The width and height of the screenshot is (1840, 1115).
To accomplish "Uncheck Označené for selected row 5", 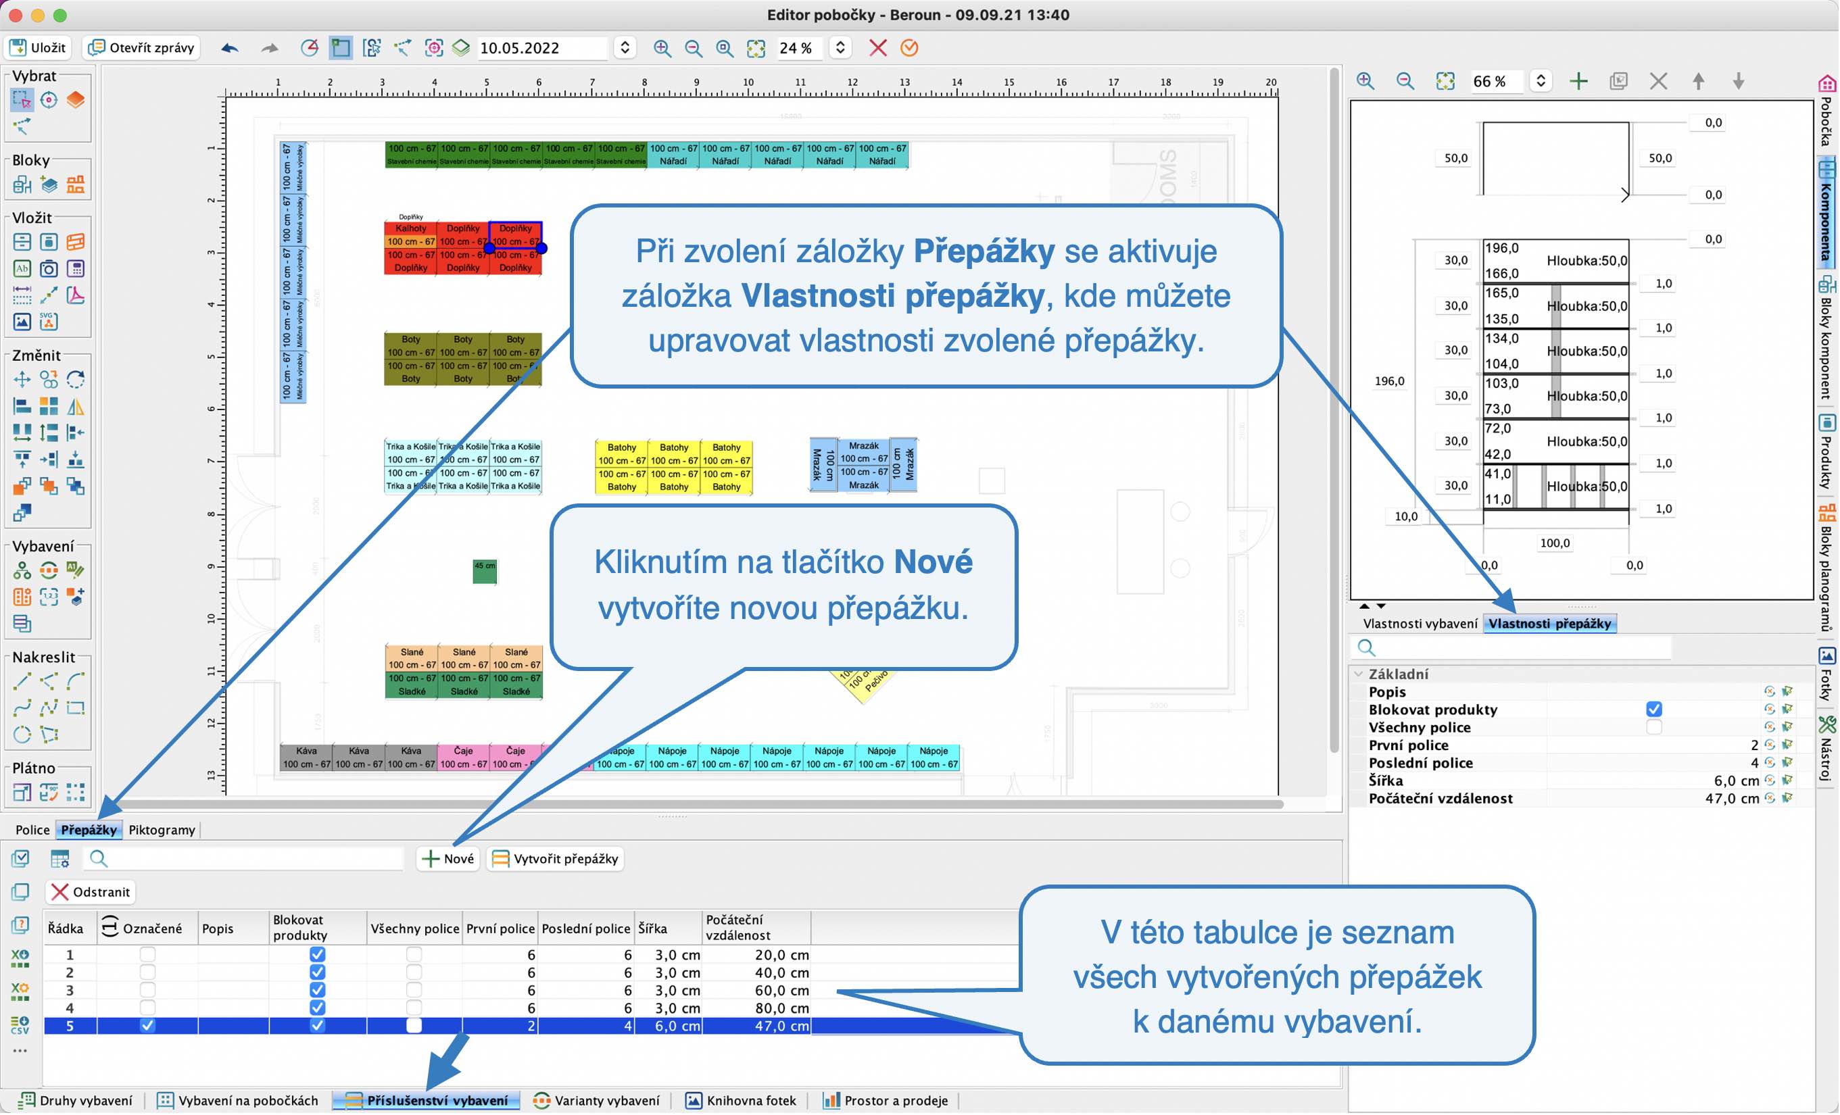I will [x=148, y=1025].
